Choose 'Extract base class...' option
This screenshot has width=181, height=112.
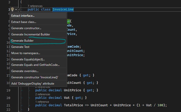point(24,22)
